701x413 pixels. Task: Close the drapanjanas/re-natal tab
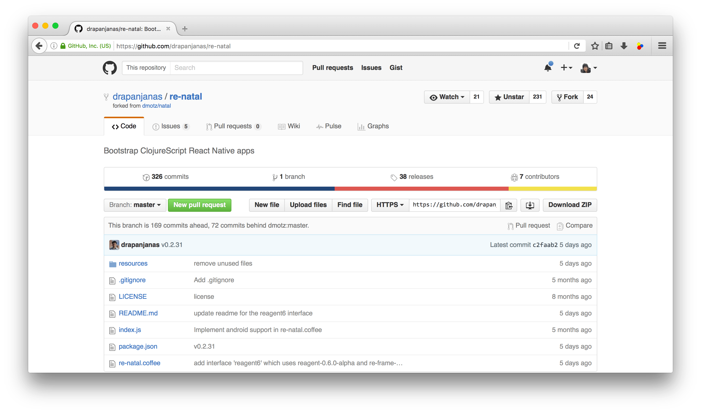(168, 29)
